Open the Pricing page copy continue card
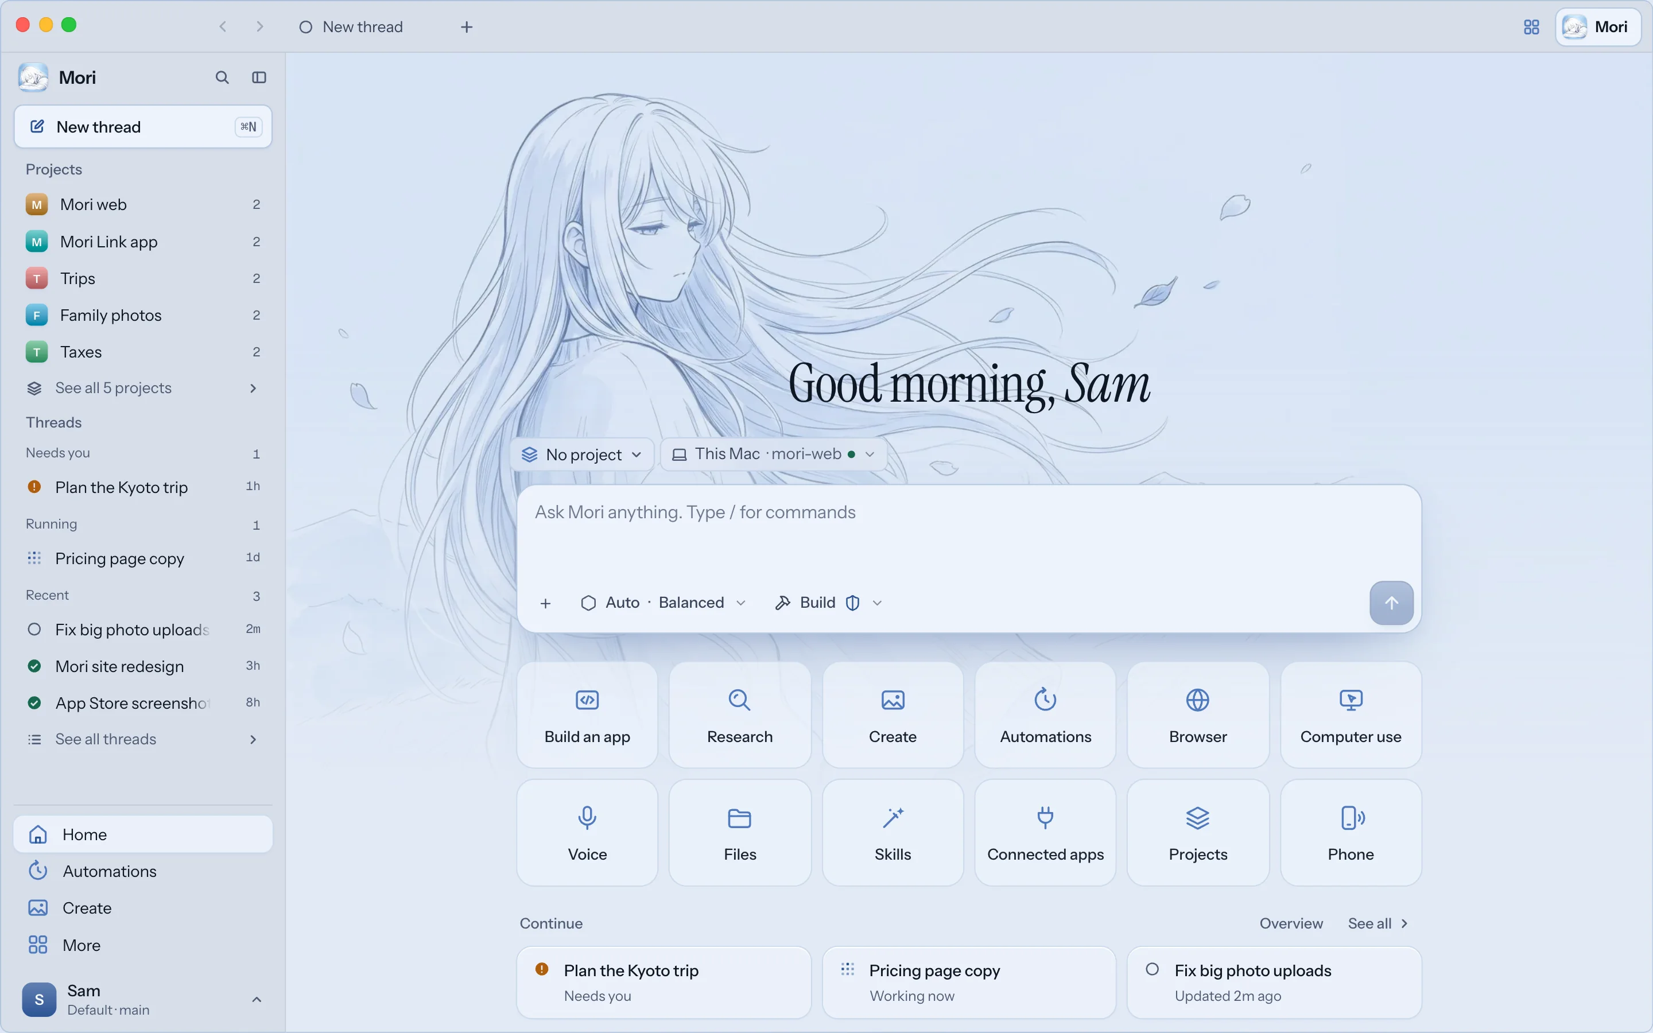Viewport: 1653px width, 1033px height. pos(969,982)
